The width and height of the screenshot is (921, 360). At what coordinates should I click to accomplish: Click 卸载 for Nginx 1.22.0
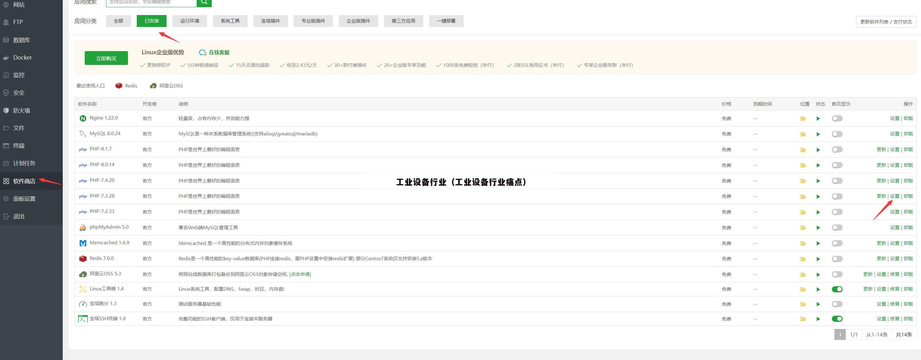click(x=908, y=119)
